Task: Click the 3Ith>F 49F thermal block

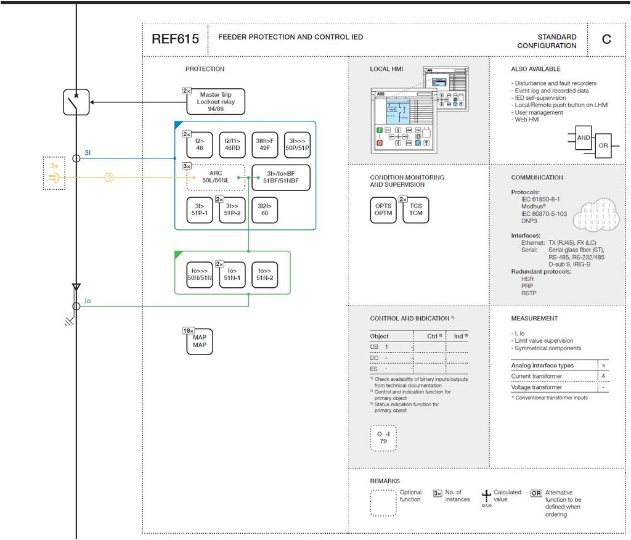Action: point(265,145)
